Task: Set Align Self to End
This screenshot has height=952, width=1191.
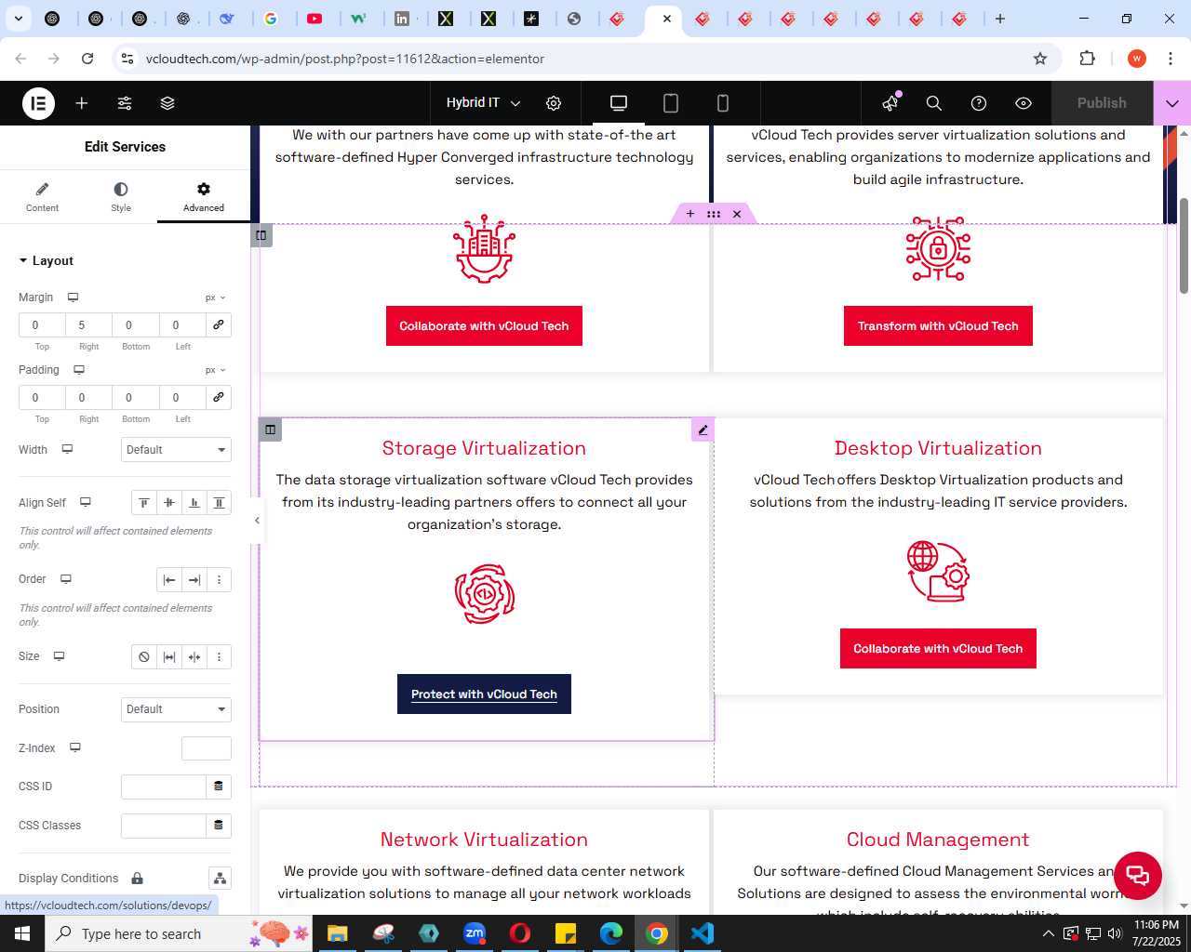Action: (194, 503)
